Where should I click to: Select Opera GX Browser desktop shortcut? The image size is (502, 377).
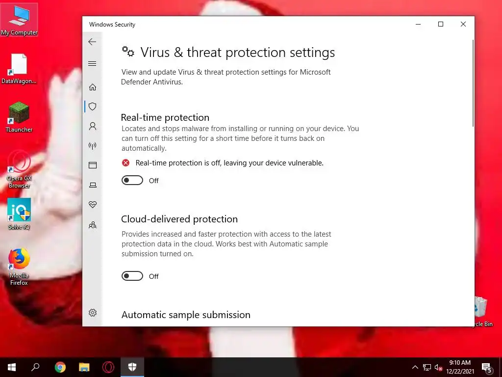[19, 169]
